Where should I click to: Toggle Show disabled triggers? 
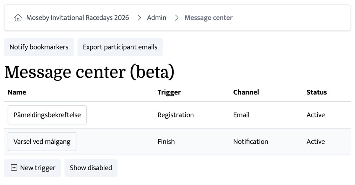pyautogui.click(x=91, y=168)
